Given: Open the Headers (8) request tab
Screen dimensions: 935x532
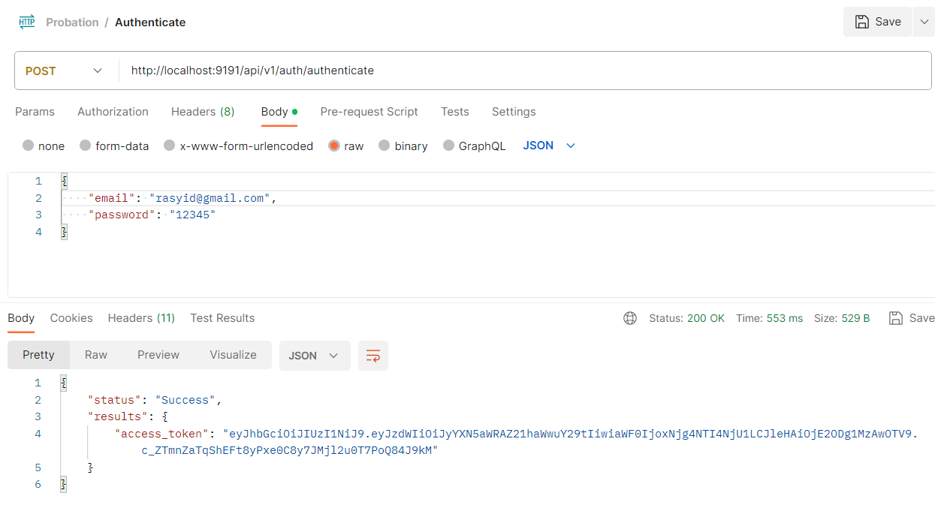Looking at the screenshot, I should 202,111.
